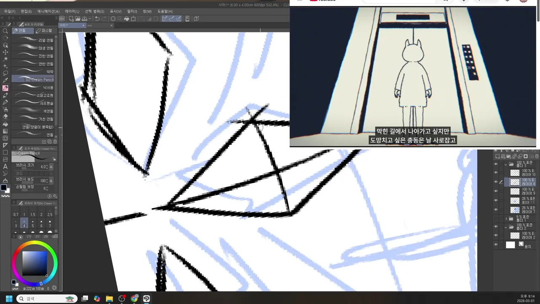This screenshot has height=304, width=540.
Task: Choose the 샤프펜슬 brush
Action: click(x=33, y=103)
